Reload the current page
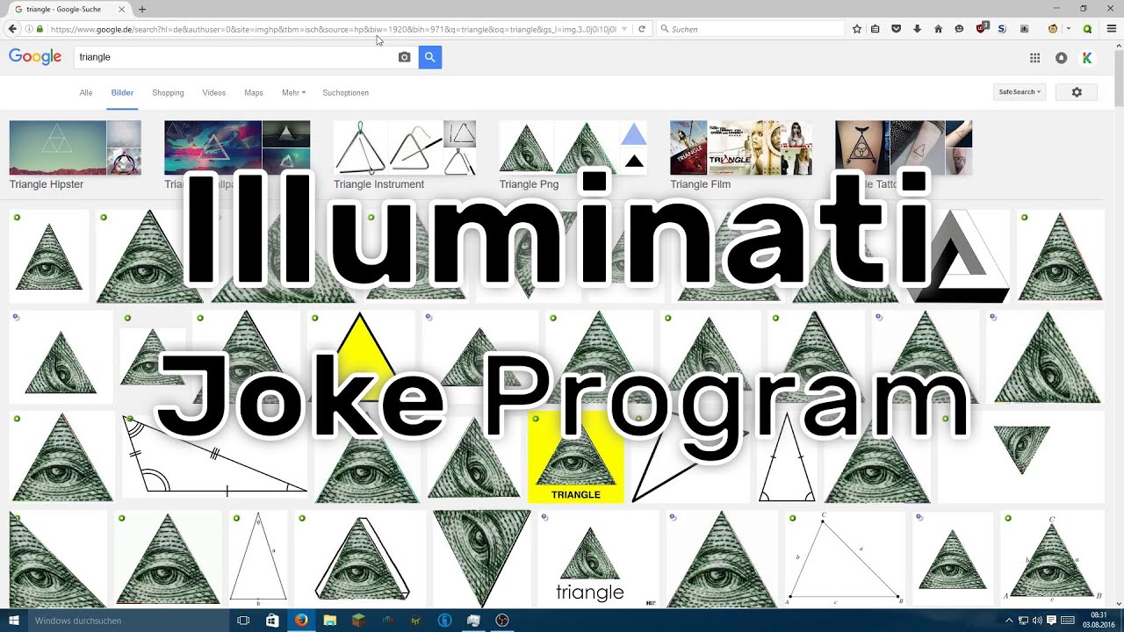Viewport: 1124px width, 632px height. click(x=642, y=29)
